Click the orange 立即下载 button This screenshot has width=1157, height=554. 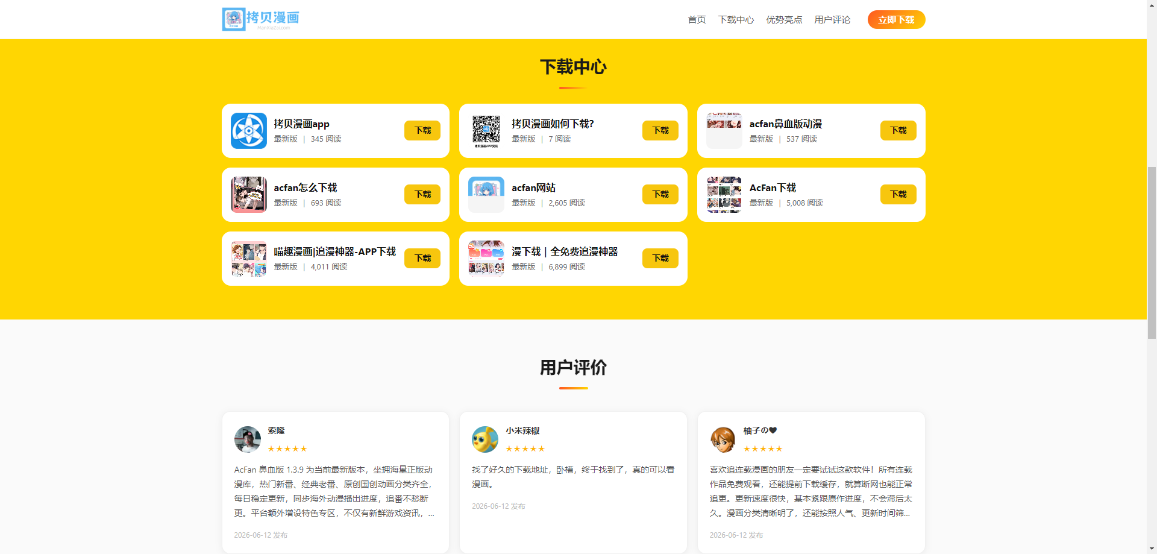896,20
